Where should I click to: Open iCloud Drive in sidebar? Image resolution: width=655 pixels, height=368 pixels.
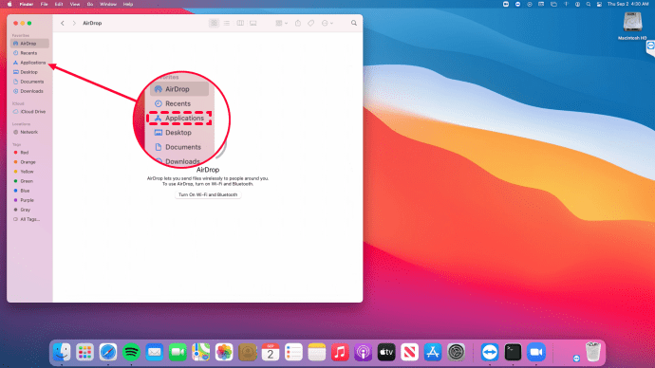[x=29, y=112]
